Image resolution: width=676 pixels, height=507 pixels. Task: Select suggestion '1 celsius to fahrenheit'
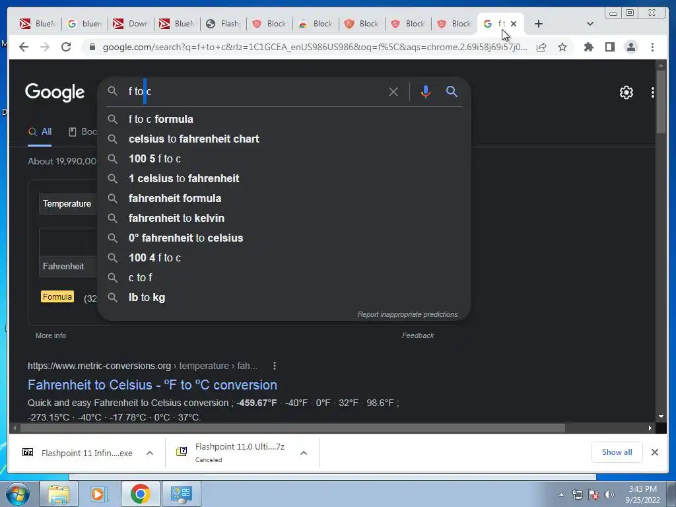pyautogui.click(x=285, y=178)
